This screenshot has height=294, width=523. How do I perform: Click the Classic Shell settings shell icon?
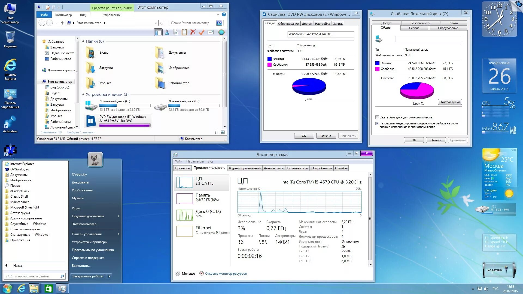point(221,32)
